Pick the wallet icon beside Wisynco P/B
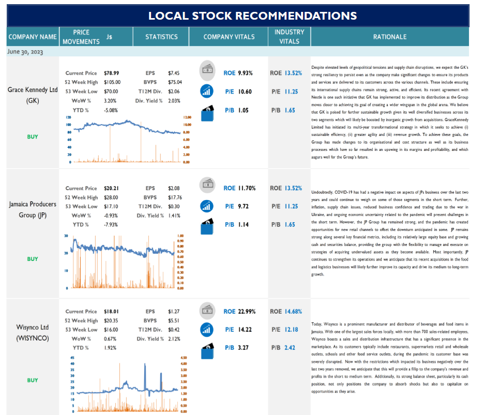This screenshot has height=415, width=483. coord(207,351)
